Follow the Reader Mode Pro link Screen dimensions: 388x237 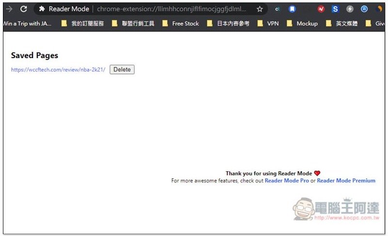pyautogui.click(x=287, y=181)
